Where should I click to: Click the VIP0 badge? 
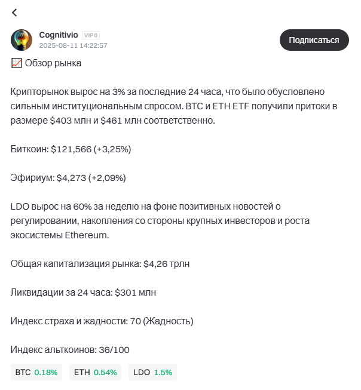[x=90, y=35]
